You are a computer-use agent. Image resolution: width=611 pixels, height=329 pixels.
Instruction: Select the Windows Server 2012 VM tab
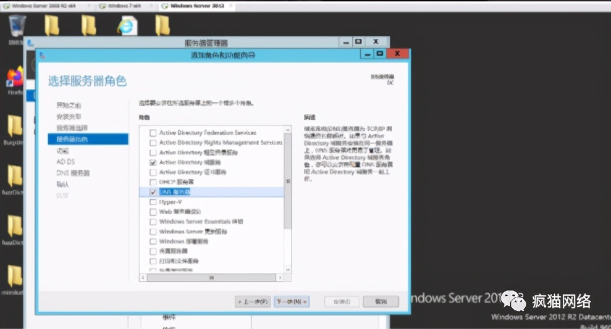[197, 6]
